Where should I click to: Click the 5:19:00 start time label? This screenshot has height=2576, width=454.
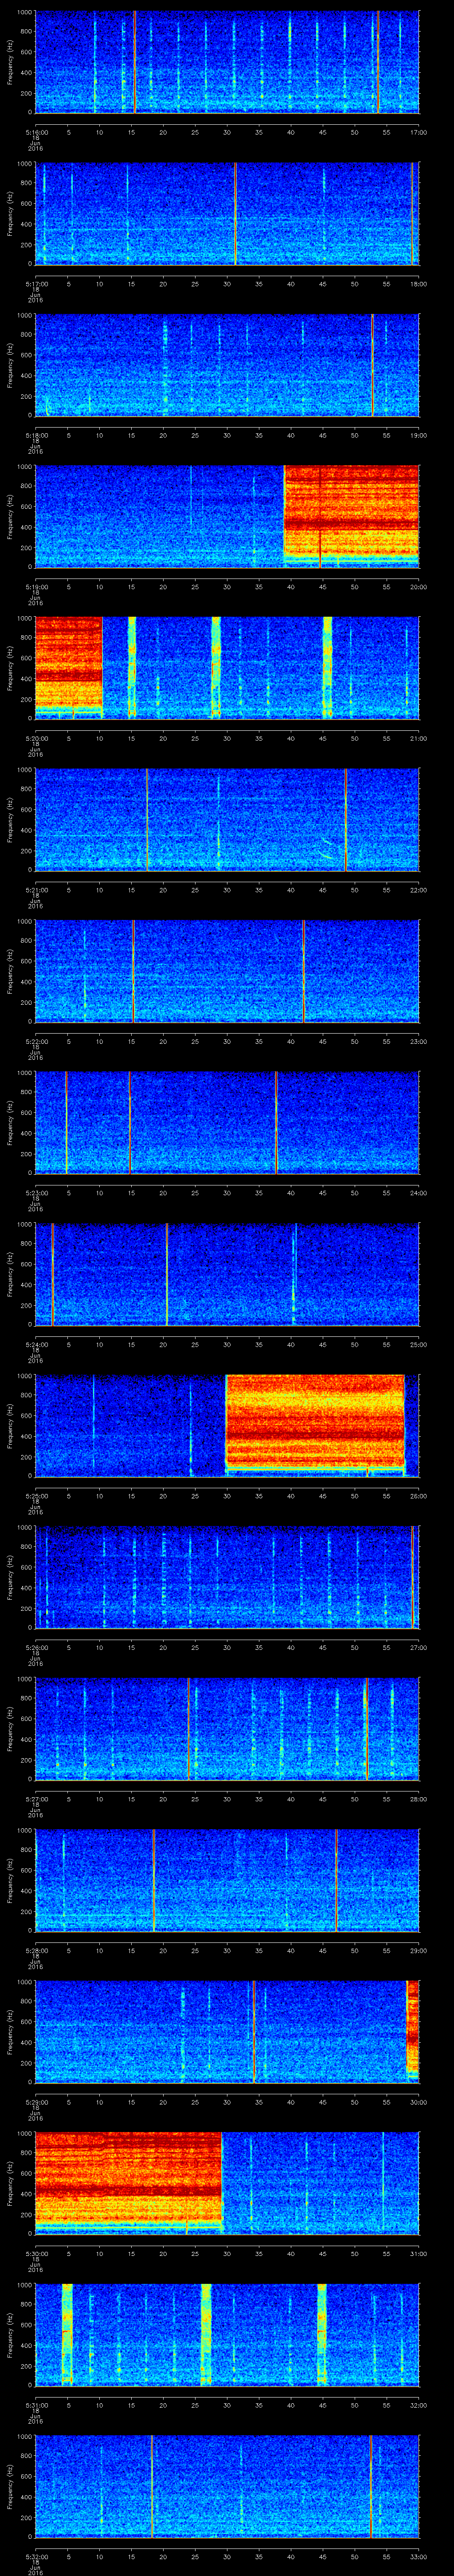[36, 587]
